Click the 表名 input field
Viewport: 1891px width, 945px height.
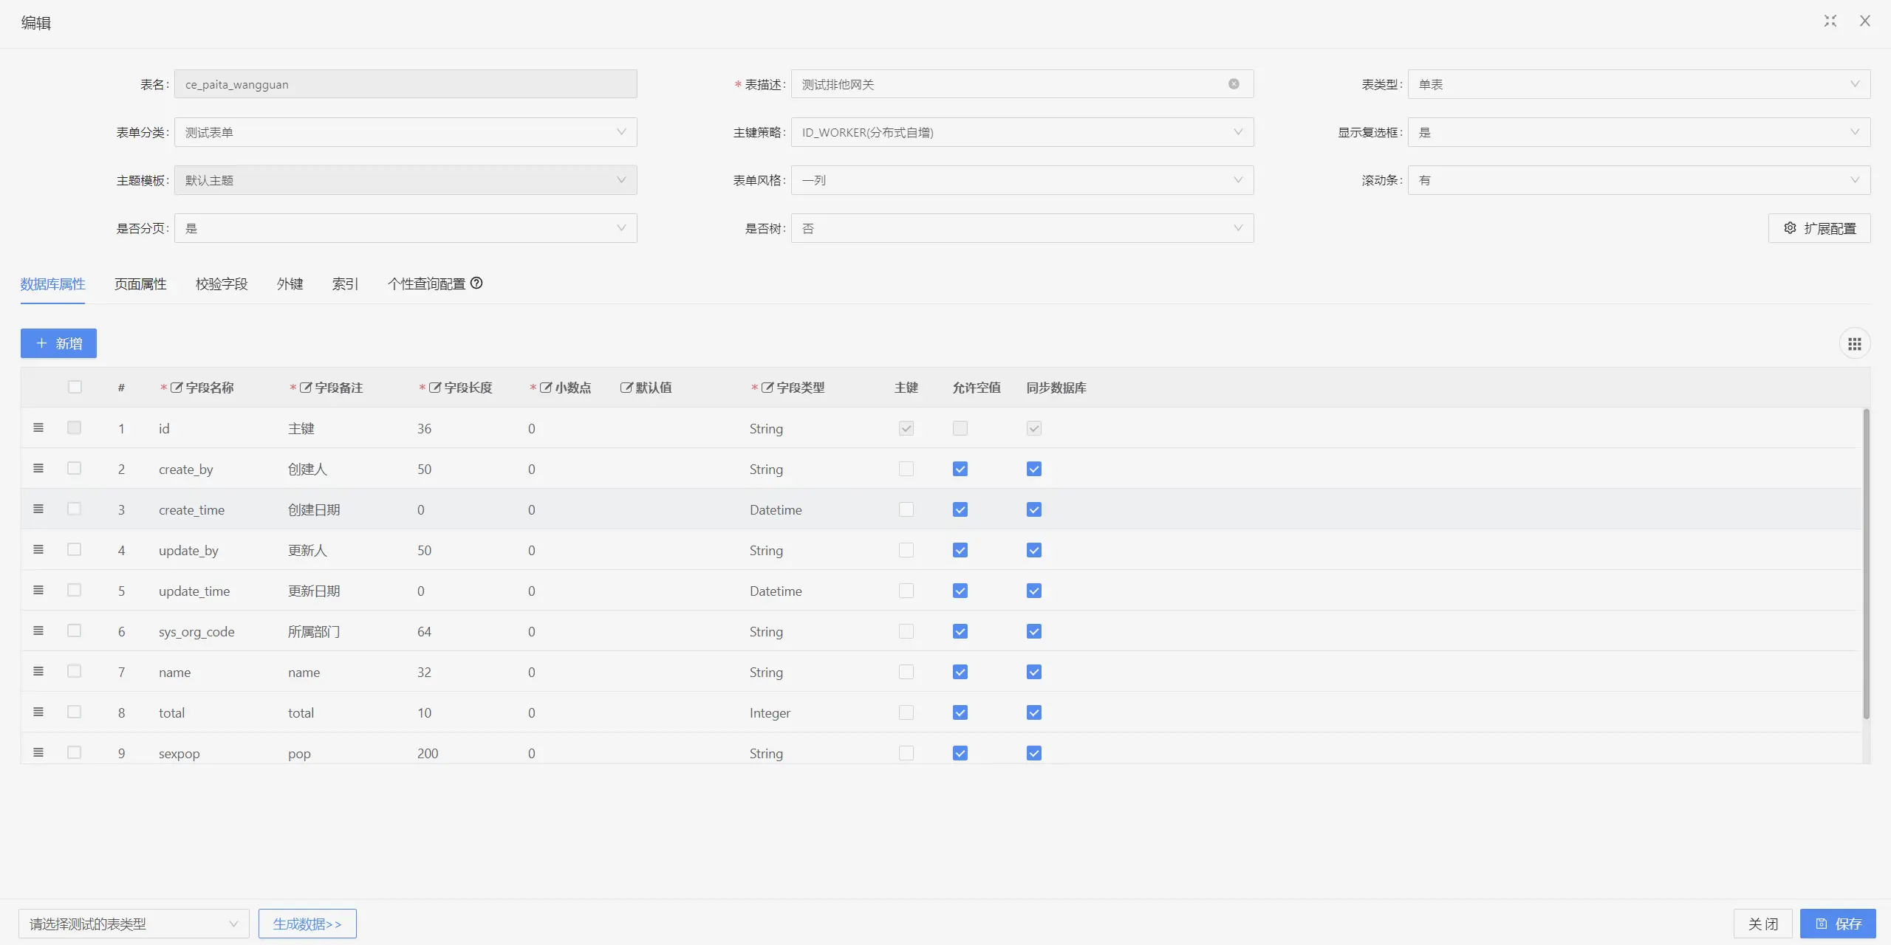pyautogui.click(x=406, y=84)
